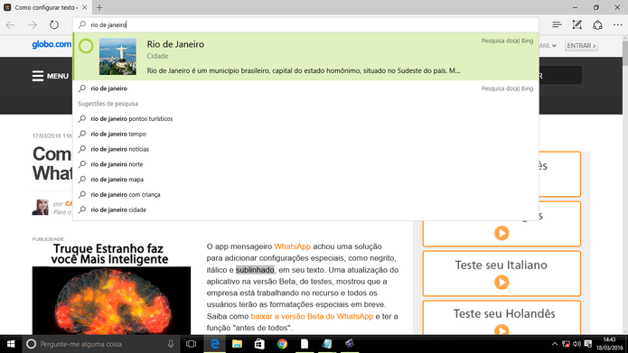The height and width of the screenshot is (353, 628).
Task: Open the hamburger MENU button
Action: (x=51, y=76)
